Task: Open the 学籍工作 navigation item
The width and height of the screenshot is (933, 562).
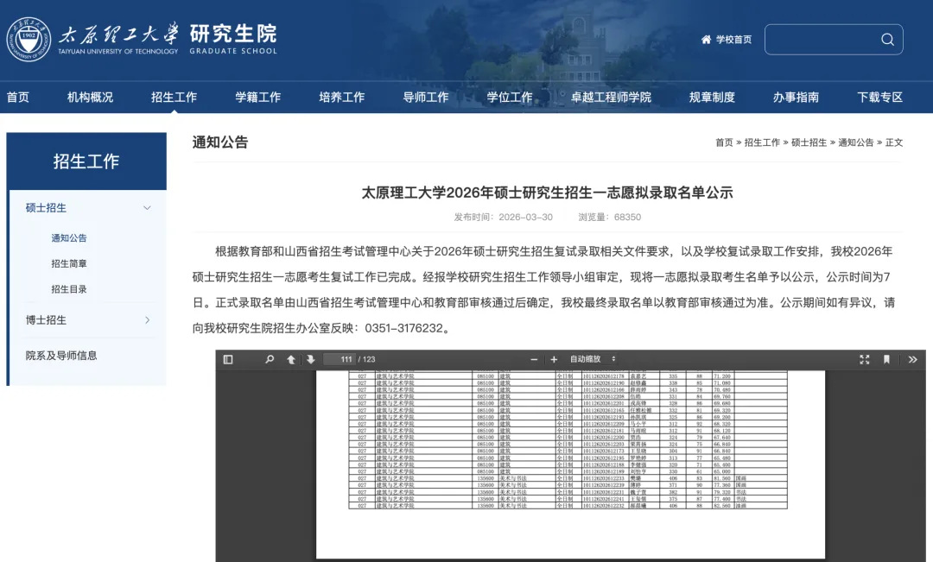Action: point(257,97)
